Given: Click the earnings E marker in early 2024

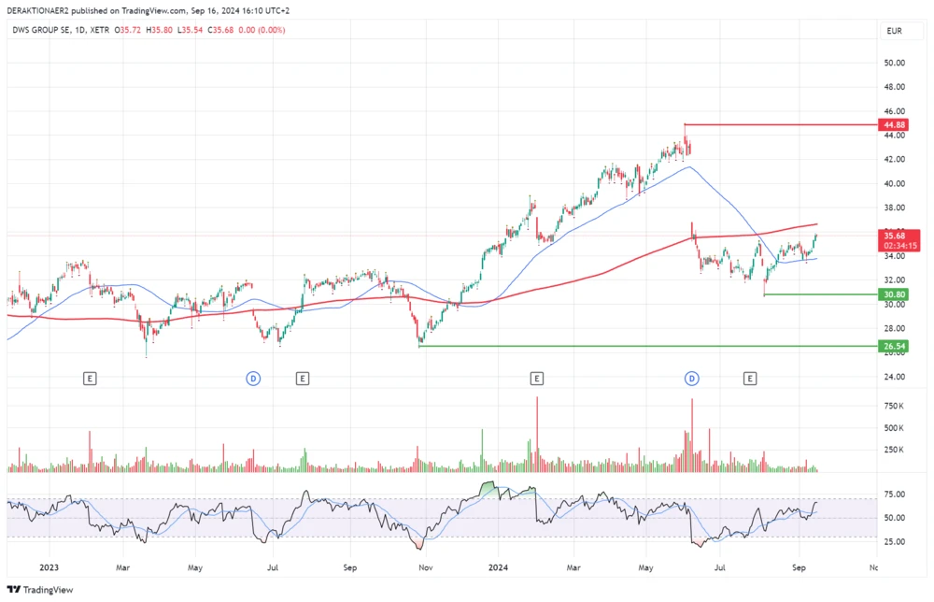Looking at the screenshot, I should [x=537, y=379].
